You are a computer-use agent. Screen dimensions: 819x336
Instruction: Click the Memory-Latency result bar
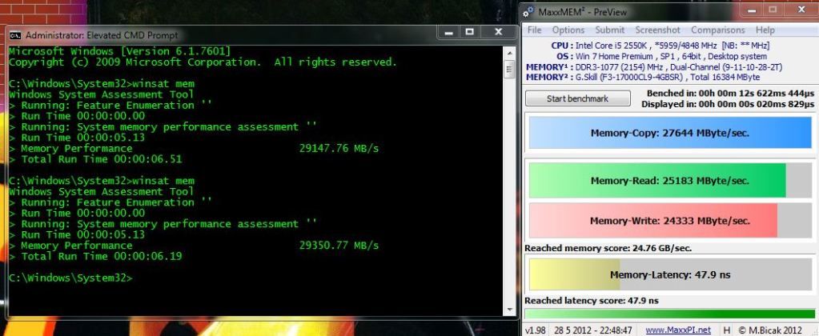tap(669, 275)
